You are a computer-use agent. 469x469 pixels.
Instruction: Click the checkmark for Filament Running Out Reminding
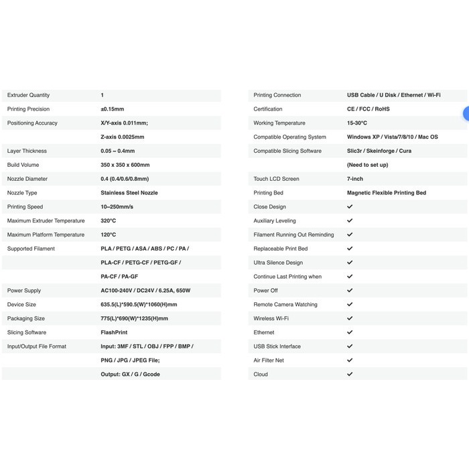[350, 235]
